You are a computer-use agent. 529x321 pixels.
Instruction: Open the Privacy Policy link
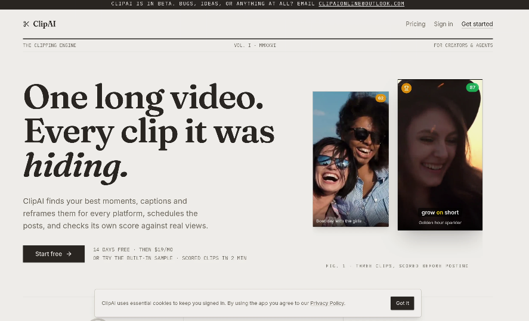327,303
